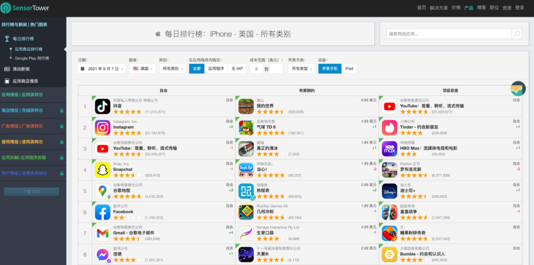
Task: Open 解决方案 in top navigation
Action: [439, 8]
